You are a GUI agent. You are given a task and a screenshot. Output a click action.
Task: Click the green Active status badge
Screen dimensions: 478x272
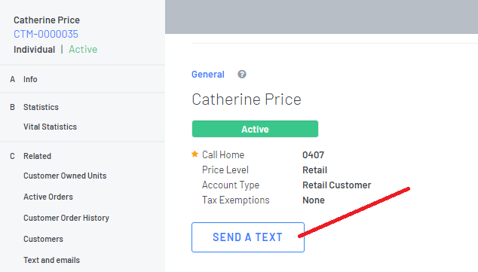255,129
